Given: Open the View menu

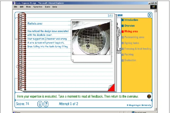Looking at the screenshot, I should [x=28, y=7].
